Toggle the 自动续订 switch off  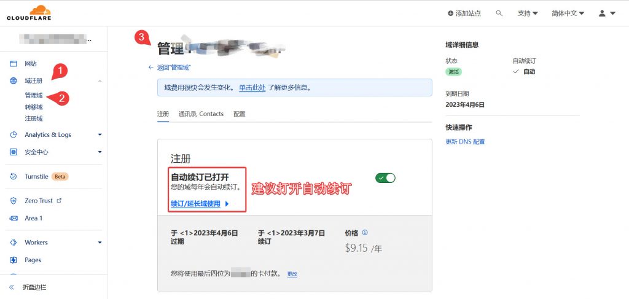click(385, 178)
